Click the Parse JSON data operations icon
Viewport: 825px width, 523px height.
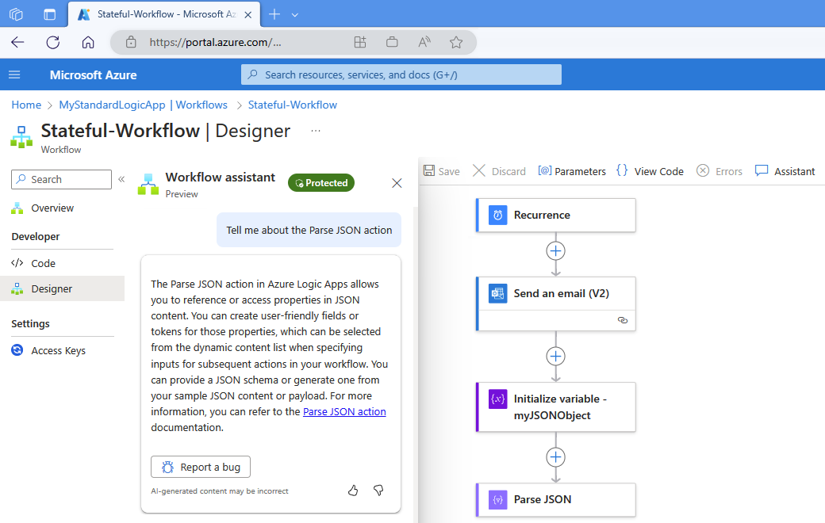pos(497,500)
